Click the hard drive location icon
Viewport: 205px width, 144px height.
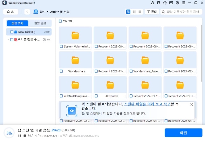pos(36,12)
